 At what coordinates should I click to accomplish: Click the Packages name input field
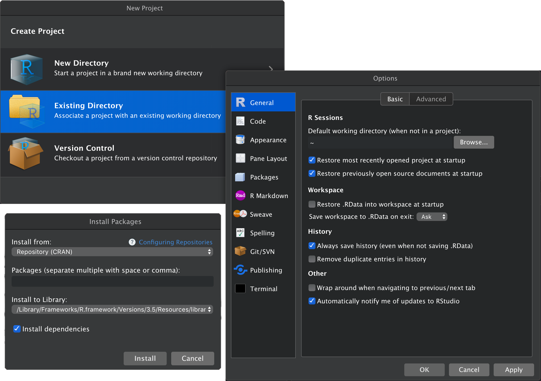113,281
